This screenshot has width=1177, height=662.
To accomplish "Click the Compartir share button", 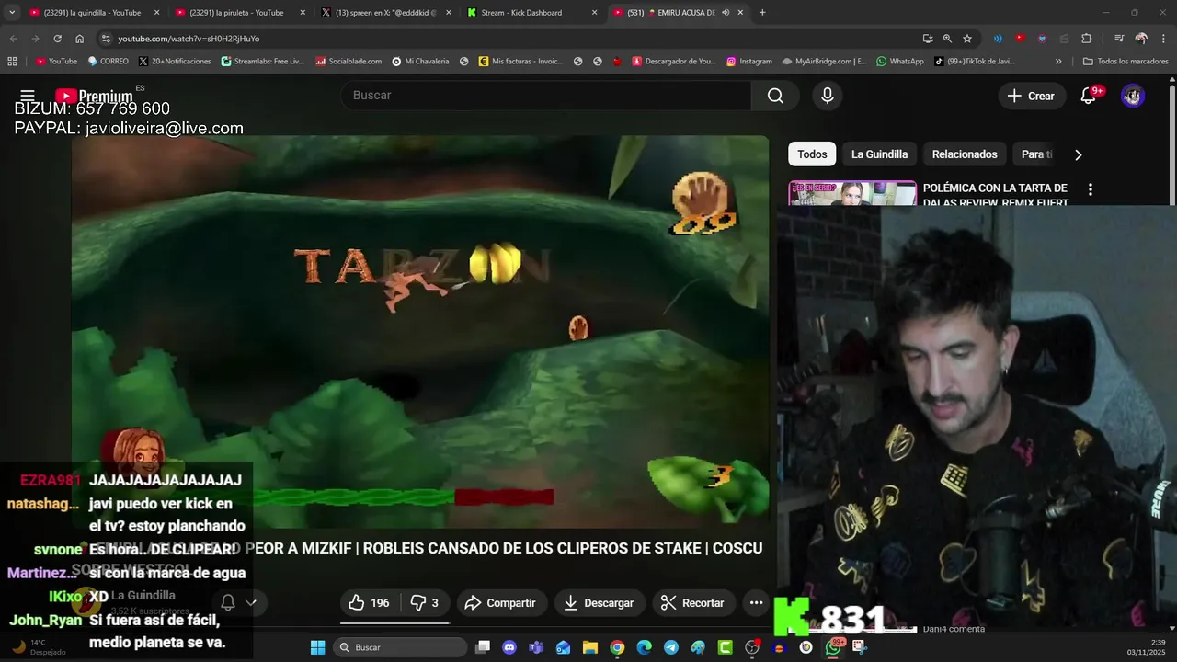I will (x=501, y=603).
